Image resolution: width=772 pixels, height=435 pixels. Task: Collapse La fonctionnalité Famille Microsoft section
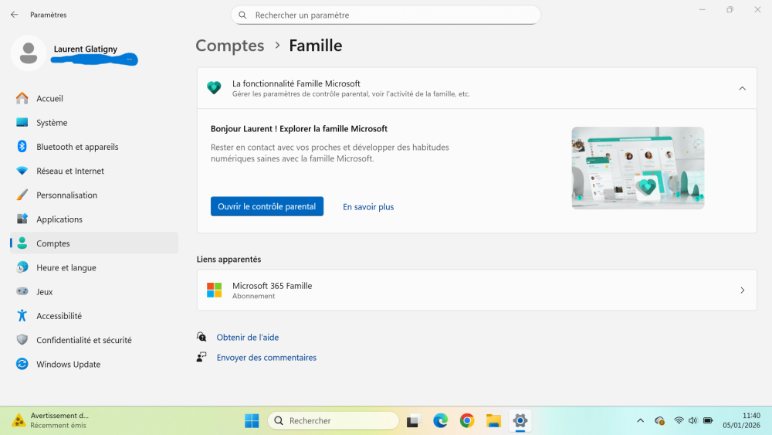pyautogui.click(x=742, y=88)
